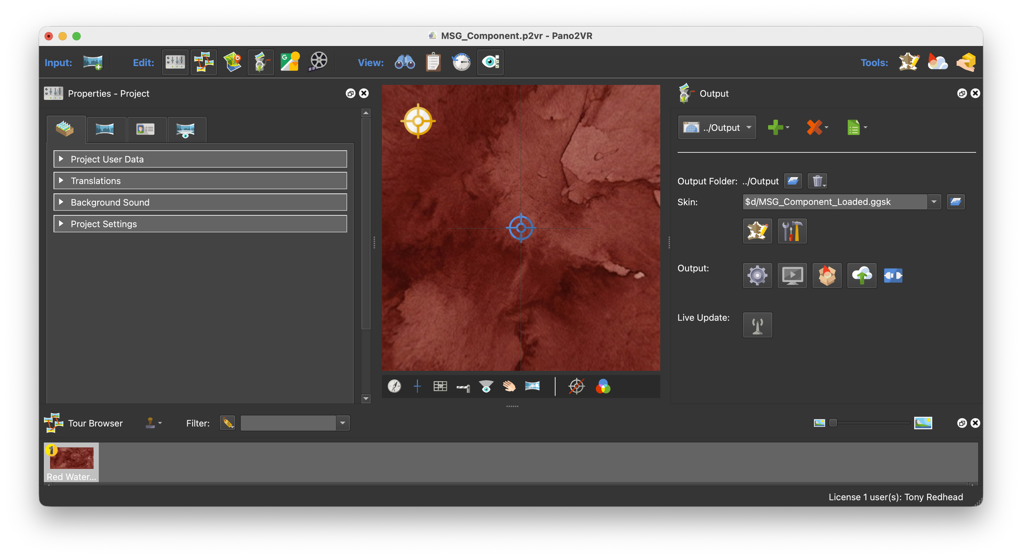Viewport: 1022px width, 558px height.
Task: Open the clipboard List View icon
Action: point(433,62)
